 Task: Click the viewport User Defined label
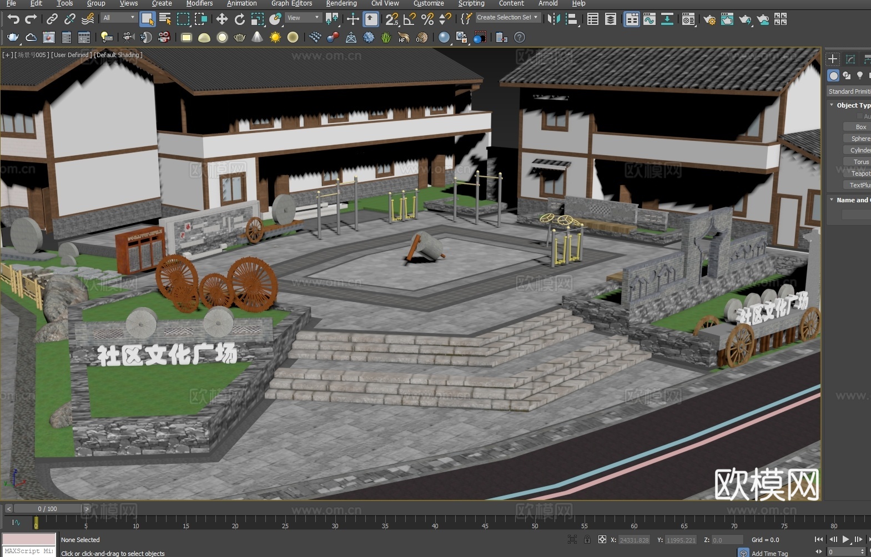72,55
